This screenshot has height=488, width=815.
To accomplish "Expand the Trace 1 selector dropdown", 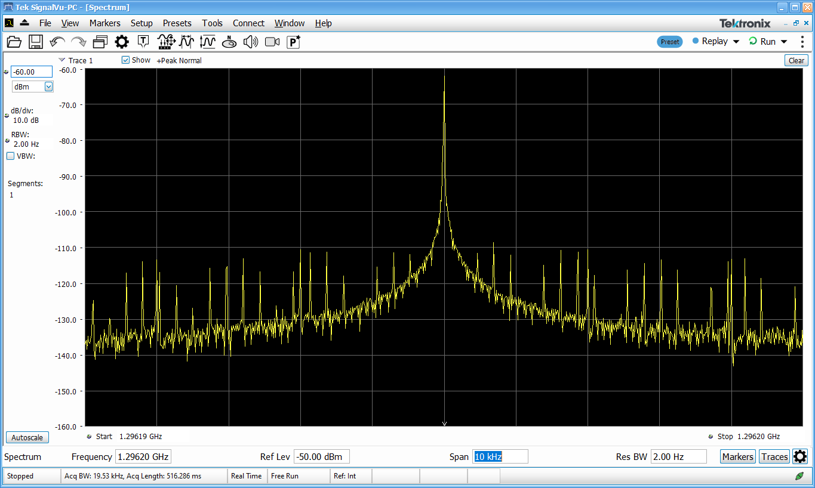I will tap(62, 60).
